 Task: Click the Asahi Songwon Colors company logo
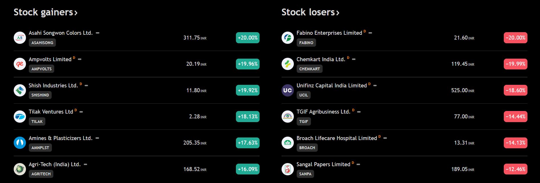pyautogui.click(x=20, y=38)
